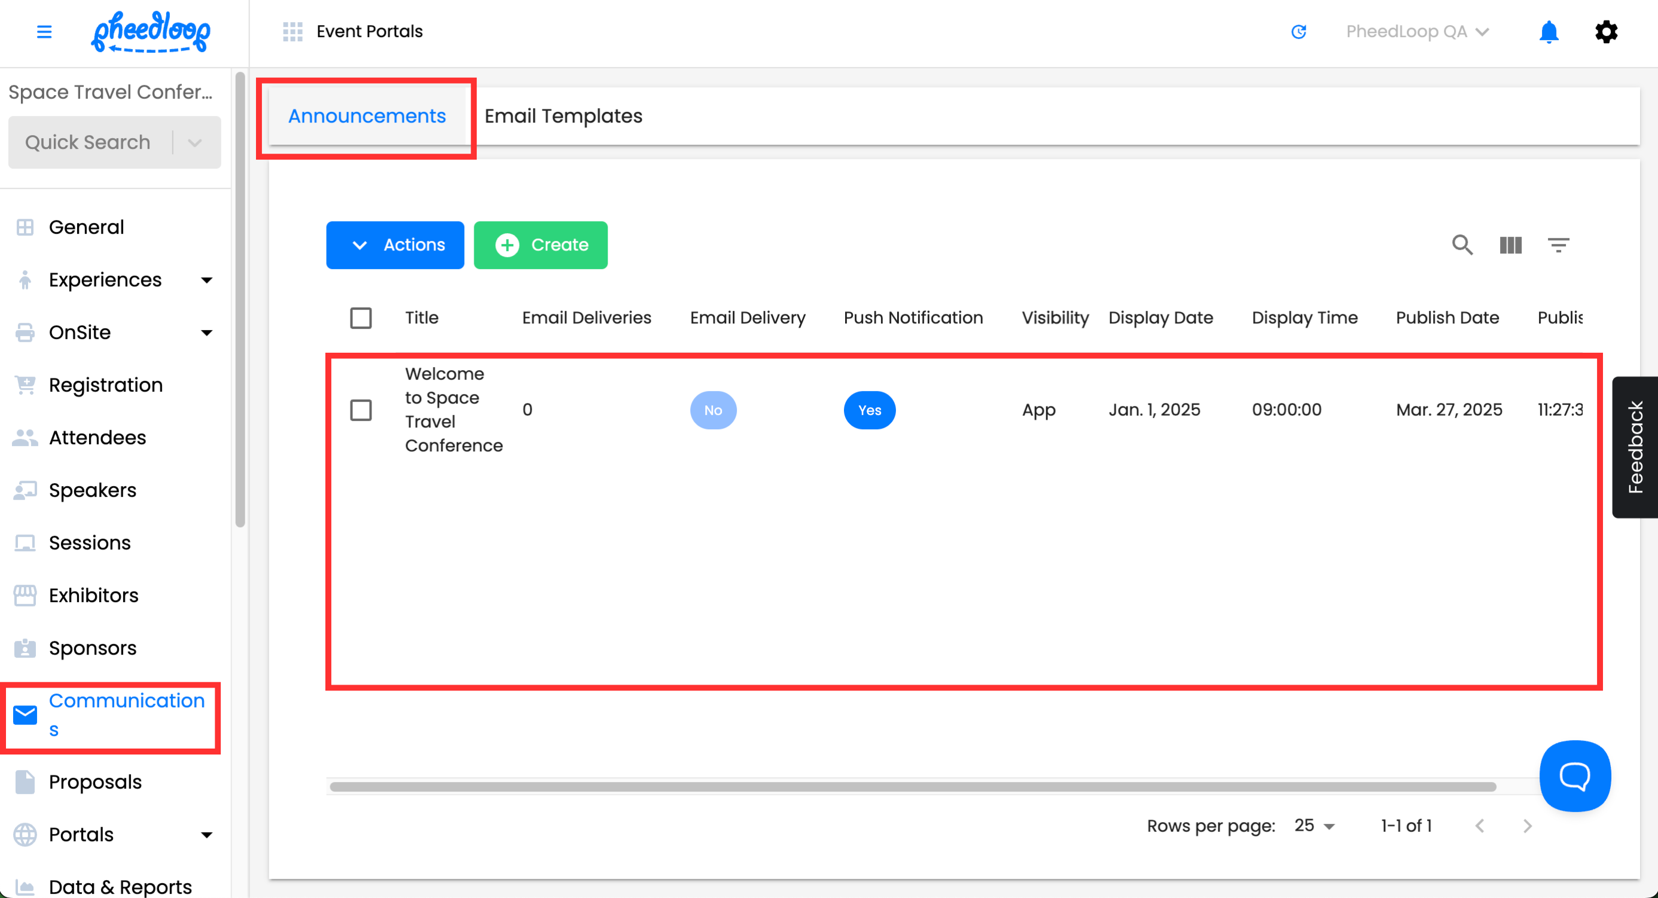The width and height of the screenshot is (1658, 898).
Task: Open the chat support bubble
Action: (1574, 776)
